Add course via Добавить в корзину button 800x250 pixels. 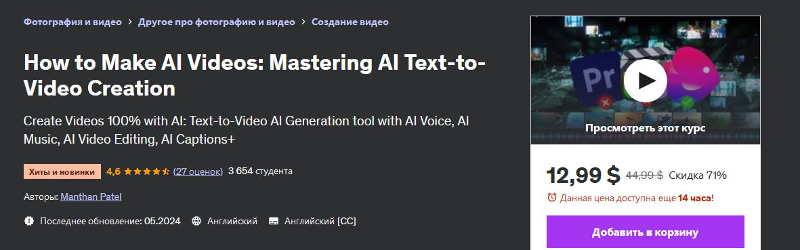[646, 232]
